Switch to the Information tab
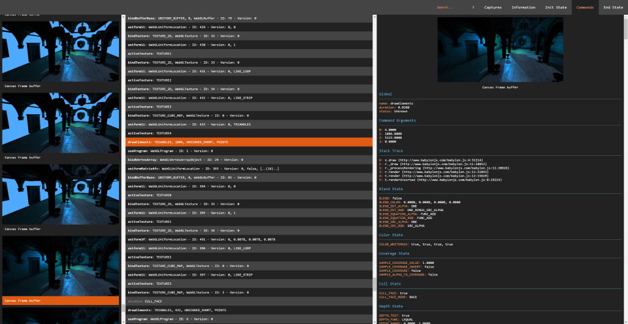The width and height of the screenshot is (628, 324). pos(523,7)
